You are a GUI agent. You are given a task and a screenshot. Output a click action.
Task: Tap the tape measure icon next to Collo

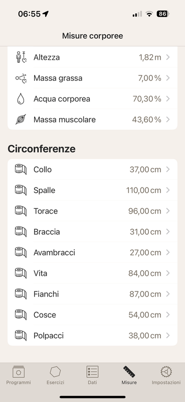pos(21,169)
